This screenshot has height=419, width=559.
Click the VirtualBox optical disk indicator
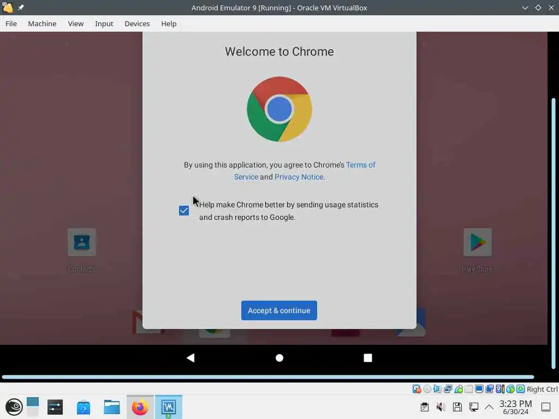(x=427, y=389)
